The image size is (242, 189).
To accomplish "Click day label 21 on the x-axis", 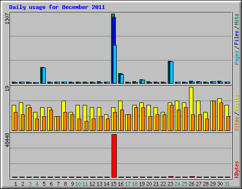I will 156,184.
